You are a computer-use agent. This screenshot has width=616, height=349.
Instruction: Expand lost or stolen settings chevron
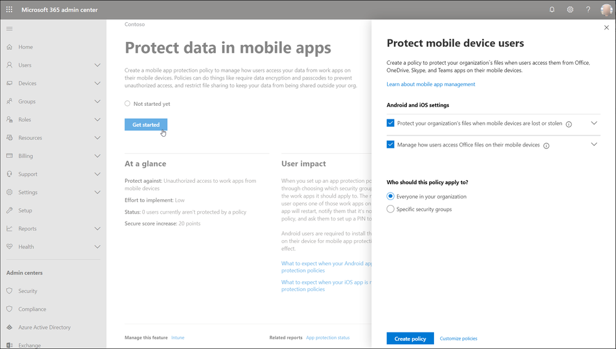pos(594,123)
